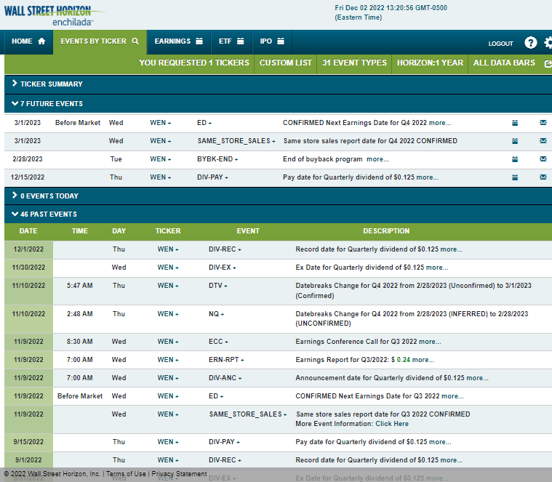Click the Horizon:1 Year filter button
This screenshot has width=552, height=482.
[430, 63]
